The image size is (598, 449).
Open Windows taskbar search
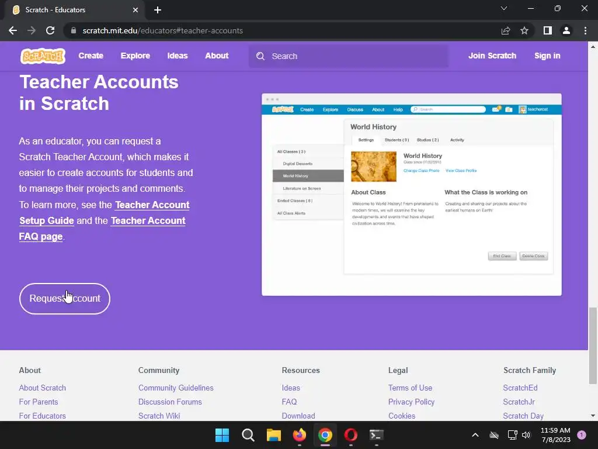(248, 435)
